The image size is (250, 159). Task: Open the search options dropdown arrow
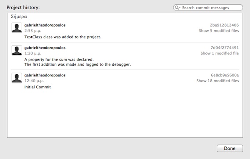click(180, 7)
